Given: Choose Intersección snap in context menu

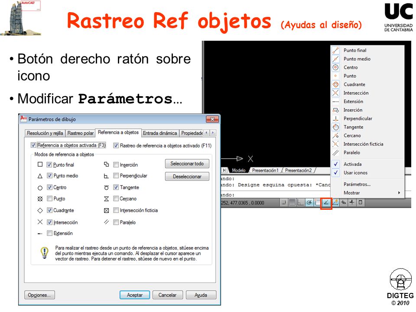Looking at the screenshot, I should (x=367, y=93).
